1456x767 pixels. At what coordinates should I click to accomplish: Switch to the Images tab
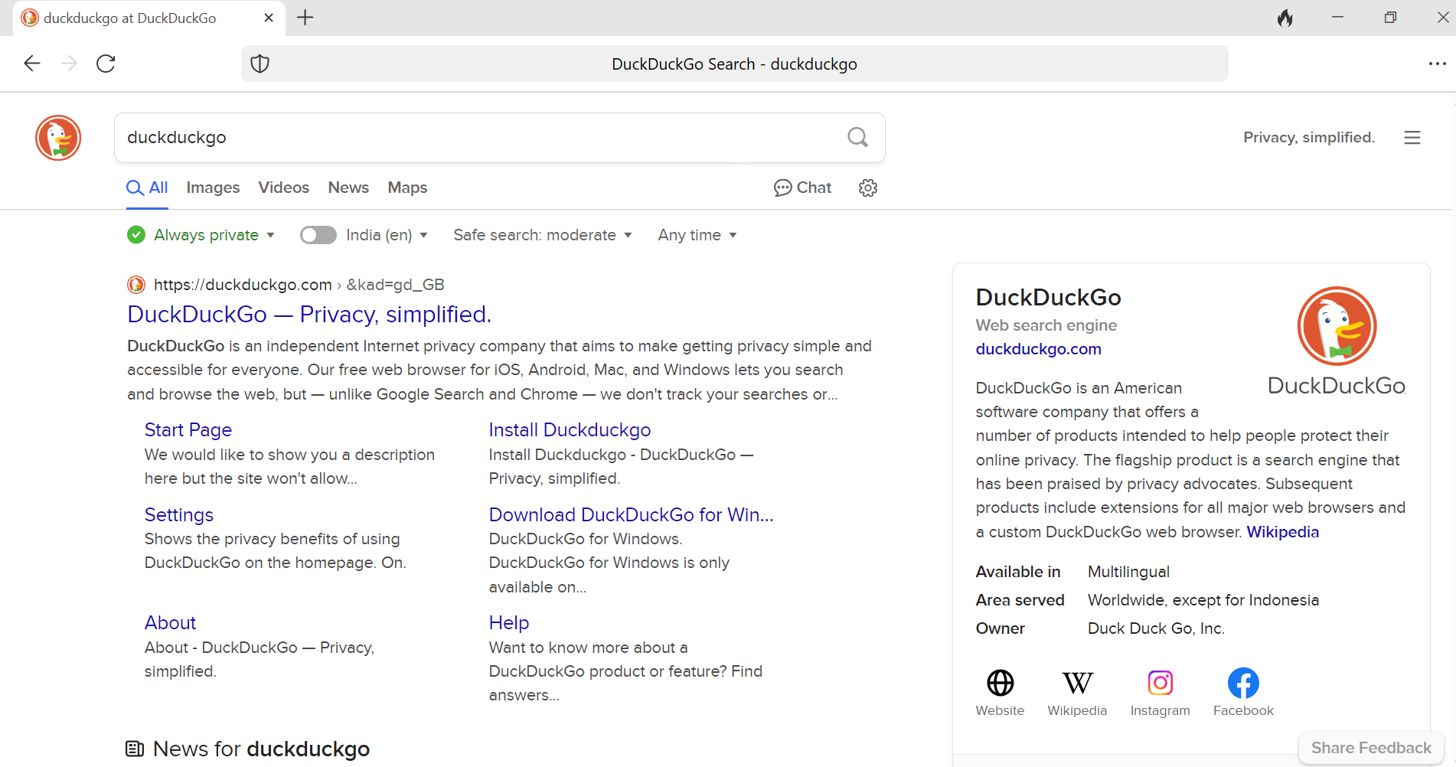click(213, 188)
